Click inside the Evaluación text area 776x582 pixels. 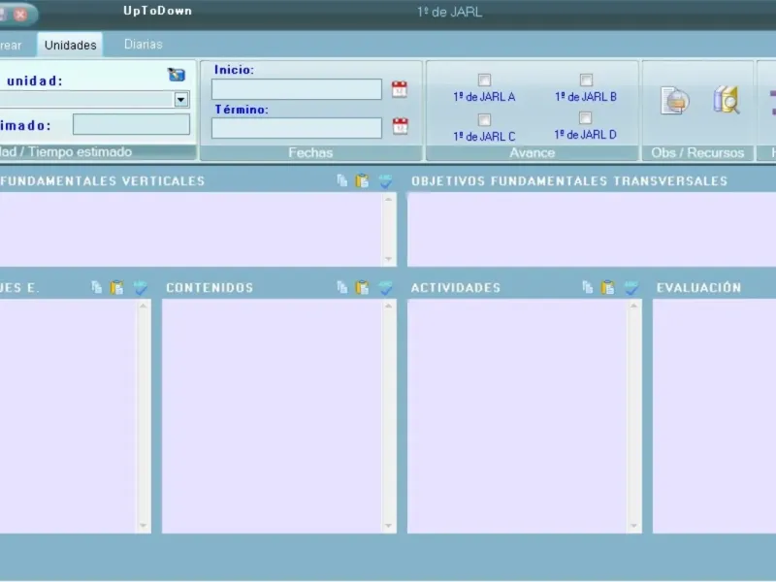714,416
